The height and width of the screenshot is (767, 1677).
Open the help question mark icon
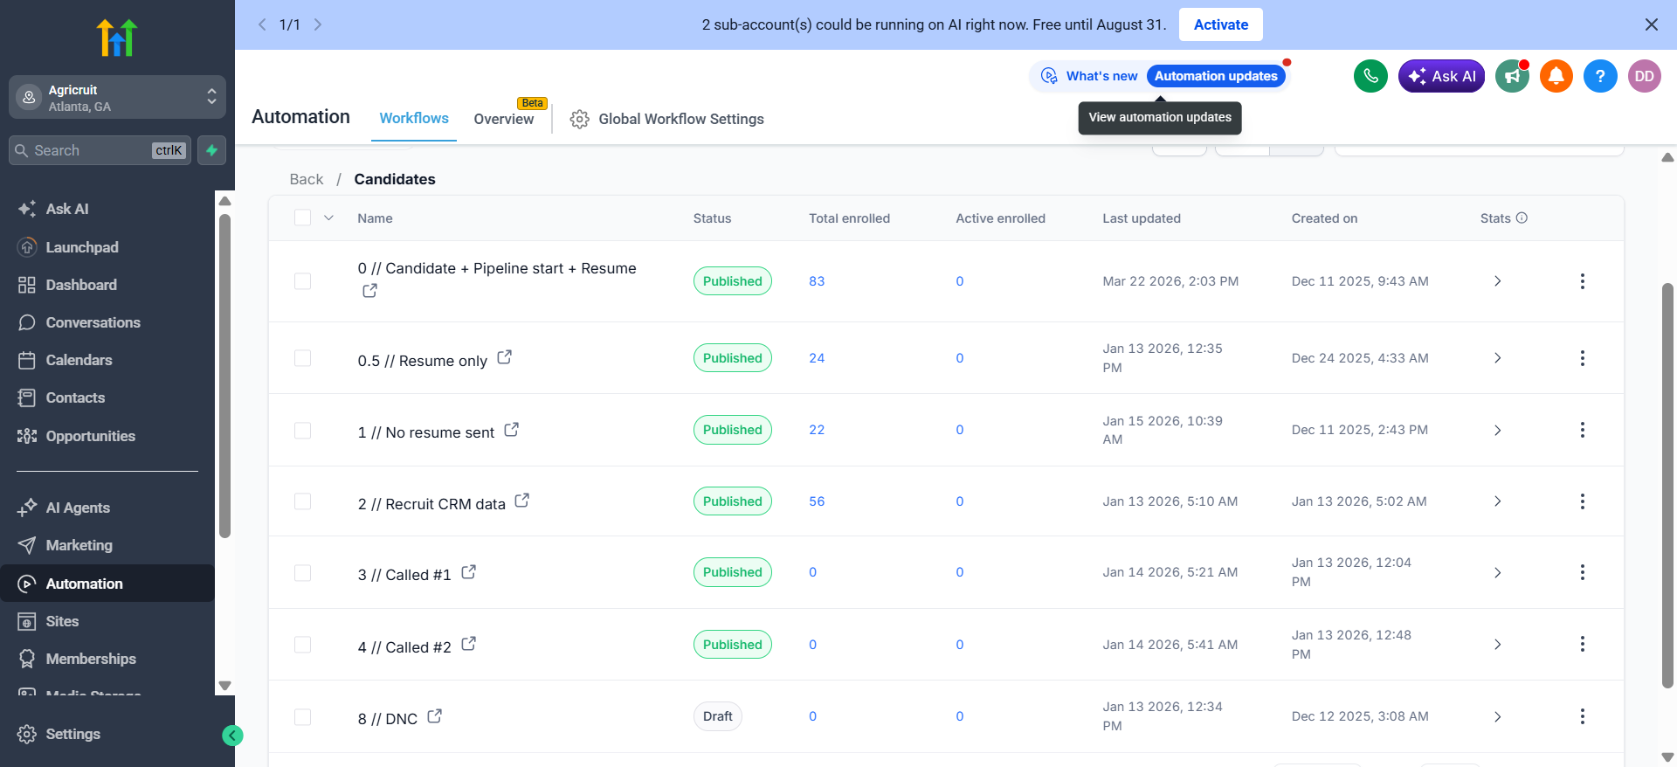click(x=1600, y=76)
